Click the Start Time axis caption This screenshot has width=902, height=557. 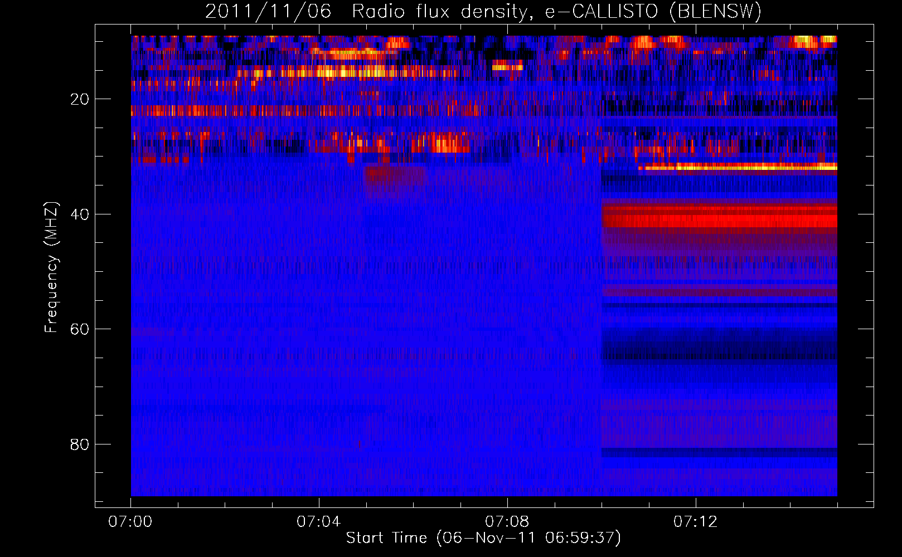point(483,538)
